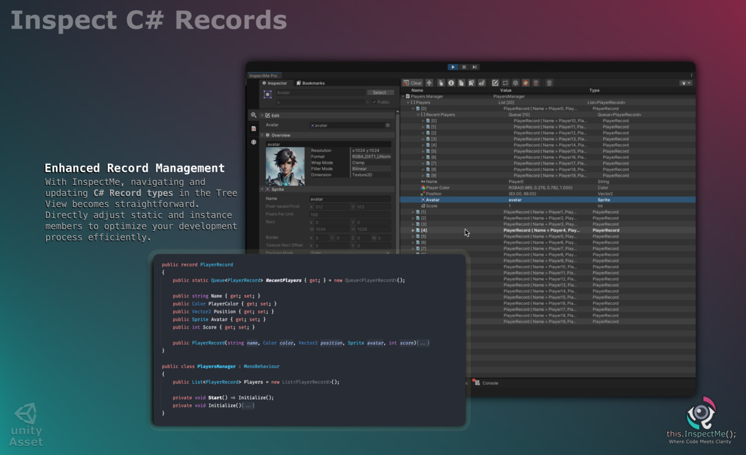This screenshot has height=455, width=746.
Task: Click the link chain icon in tree toolbar
Action: [x=482, y=83]
